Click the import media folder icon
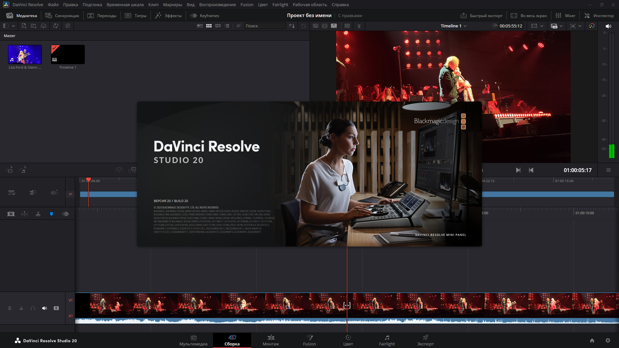Image resolution: width=619 pixels, height=348 pixels. 34,26
